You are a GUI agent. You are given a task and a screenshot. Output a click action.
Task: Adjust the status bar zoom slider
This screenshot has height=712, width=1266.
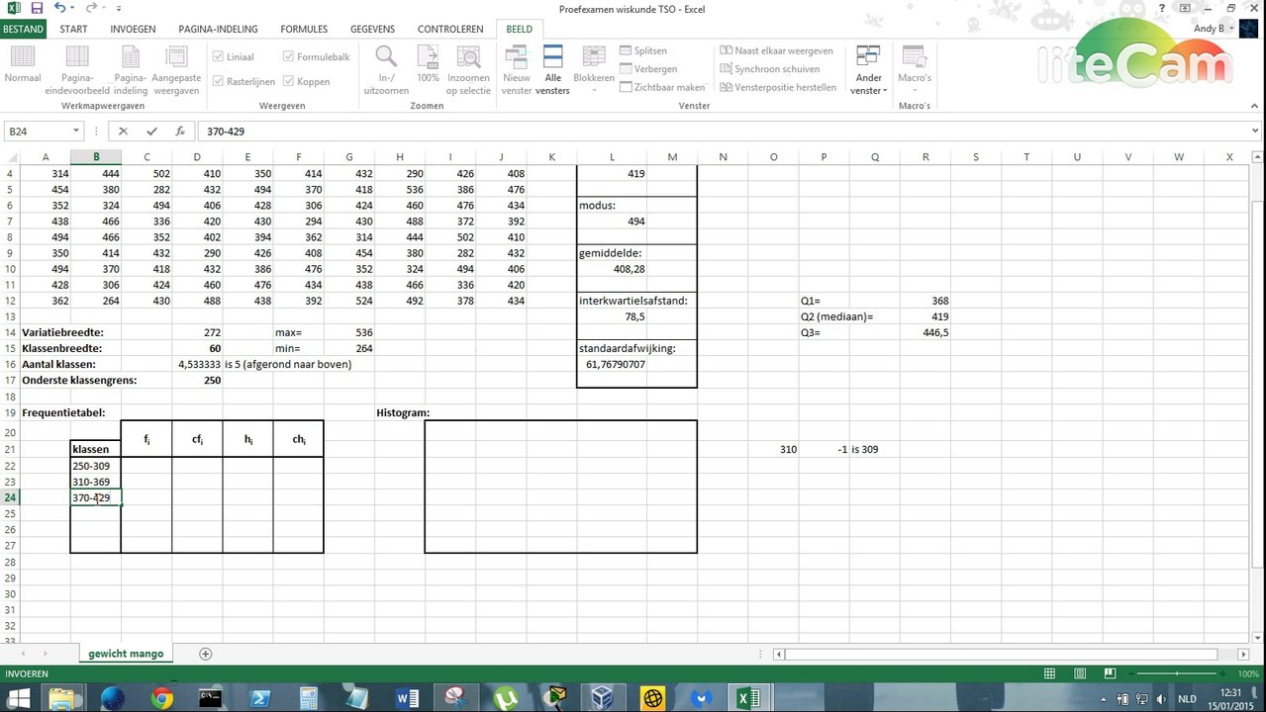1178,673
